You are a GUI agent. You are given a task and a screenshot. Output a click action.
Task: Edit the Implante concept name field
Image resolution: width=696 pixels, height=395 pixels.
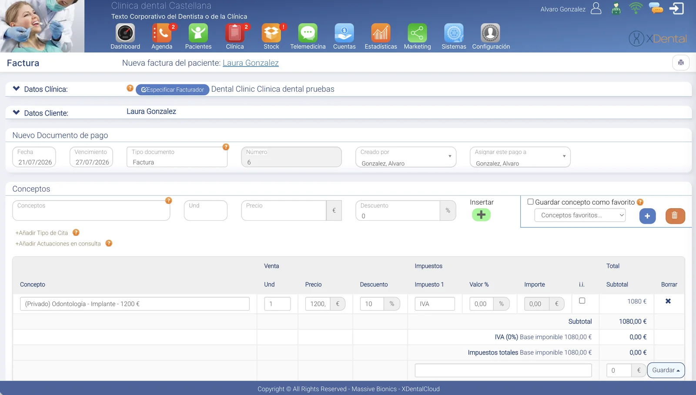[x=135, y=304]
